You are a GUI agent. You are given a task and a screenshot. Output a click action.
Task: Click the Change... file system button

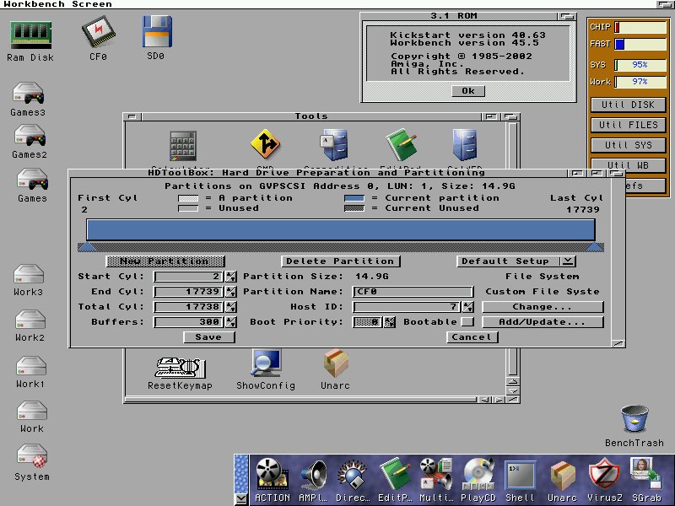(x=543, y=306)
